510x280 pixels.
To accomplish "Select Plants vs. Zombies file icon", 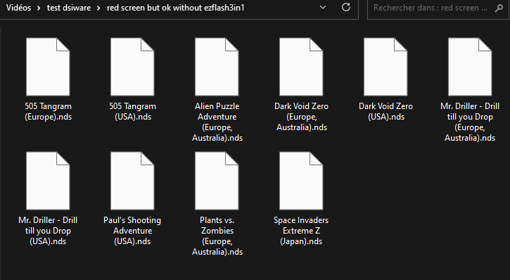I will 217,181.
